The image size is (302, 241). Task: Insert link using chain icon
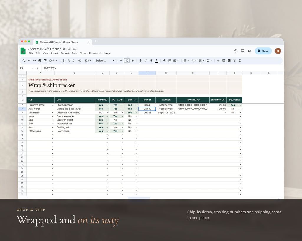click(219, 61)
